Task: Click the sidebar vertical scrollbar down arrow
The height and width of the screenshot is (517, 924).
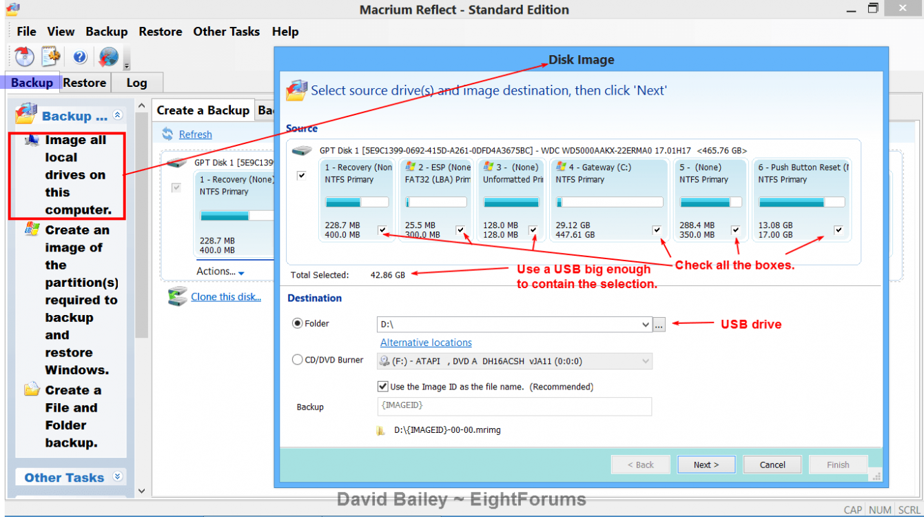Action: point(141,491)
